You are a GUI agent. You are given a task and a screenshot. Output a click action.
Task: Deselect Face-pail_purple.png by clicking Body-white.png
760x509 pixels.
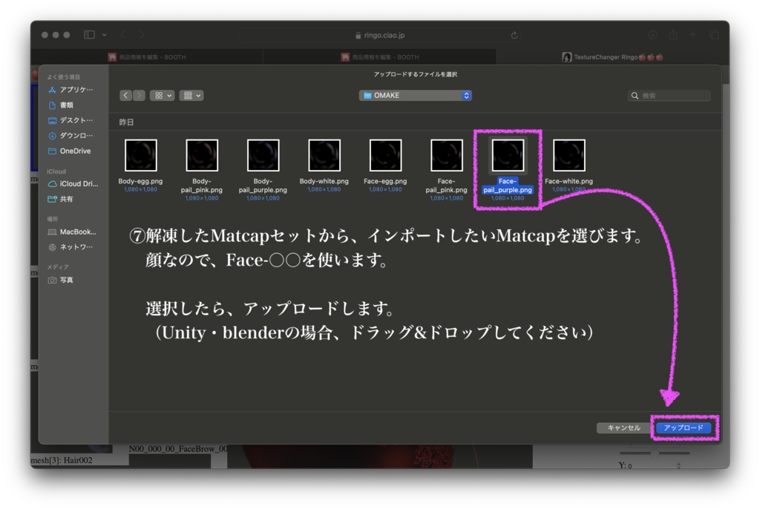click(323, 155)
